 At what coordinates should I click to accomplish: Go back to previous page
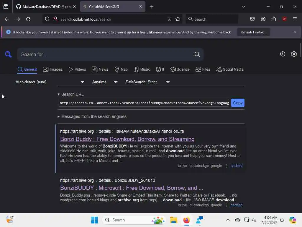[7, 19]
